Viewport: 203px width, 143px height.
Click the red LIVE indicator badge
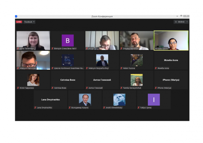point(19,22)
